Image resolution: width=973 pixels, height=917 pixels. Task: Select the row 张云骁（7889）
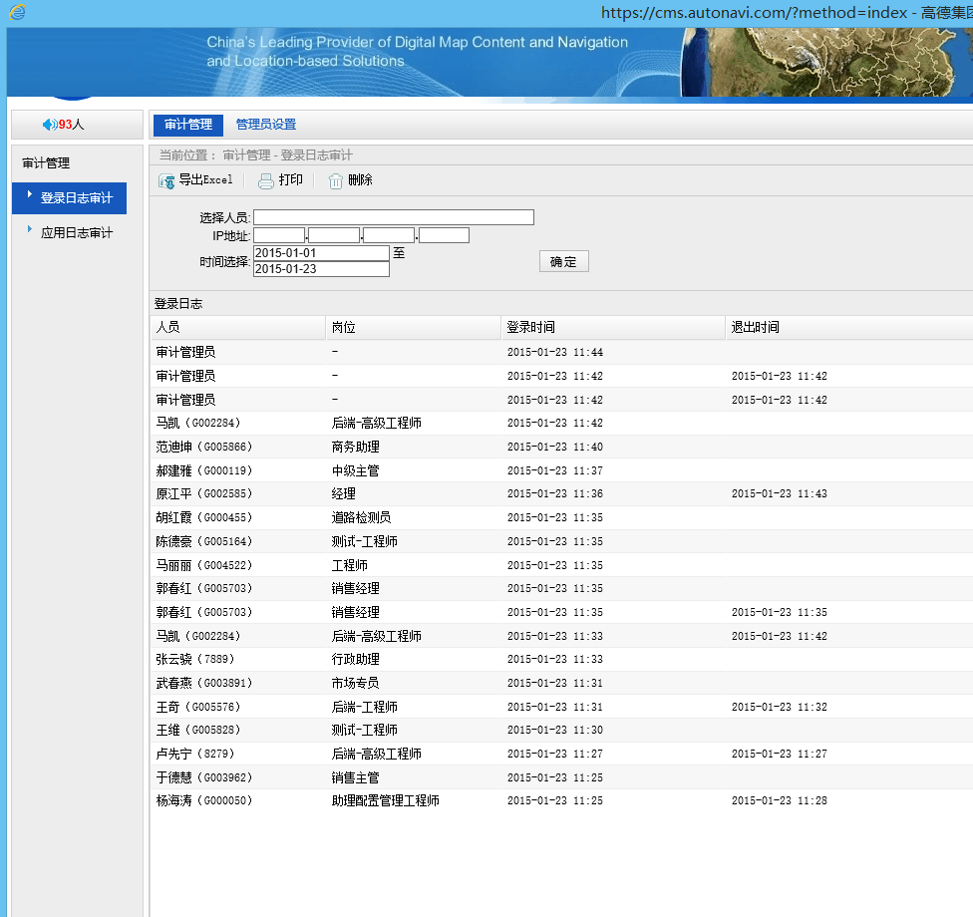561,659
